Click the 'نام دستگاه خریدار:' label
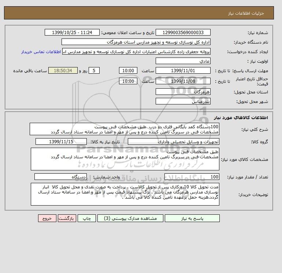Screen dimensions: 282x273 (251, 42)
